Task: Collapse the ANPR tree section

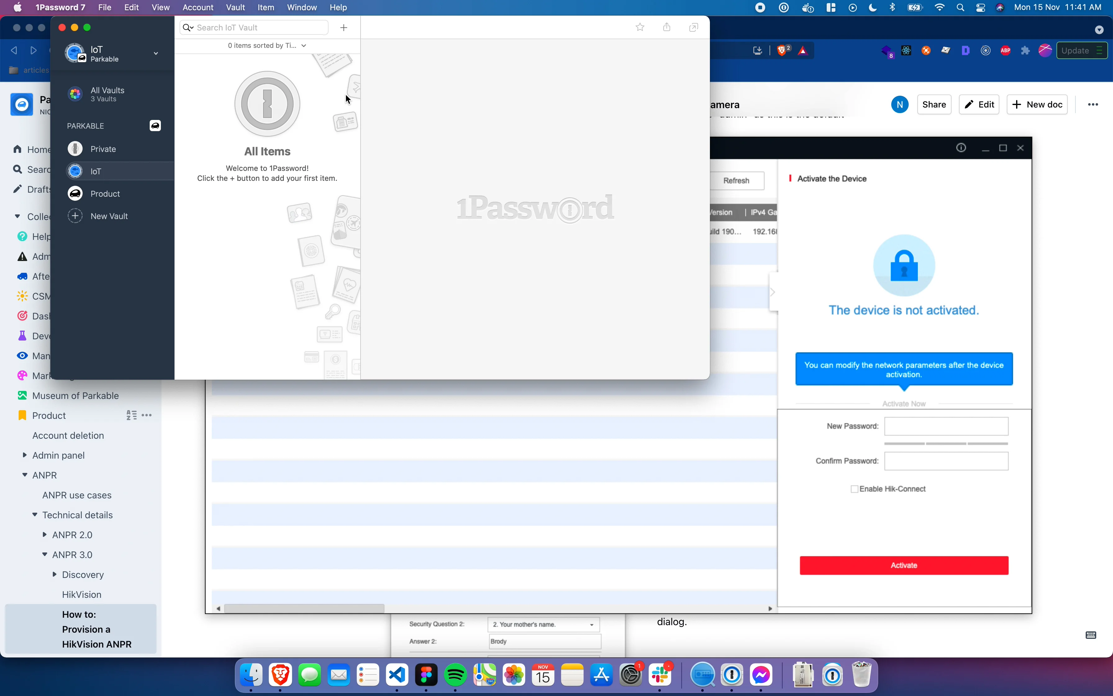Action: click(24, 475)
